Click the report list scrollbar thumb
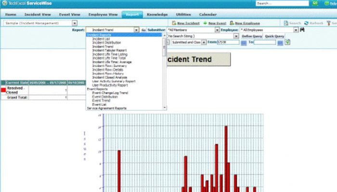 click(x=165, y=47)
